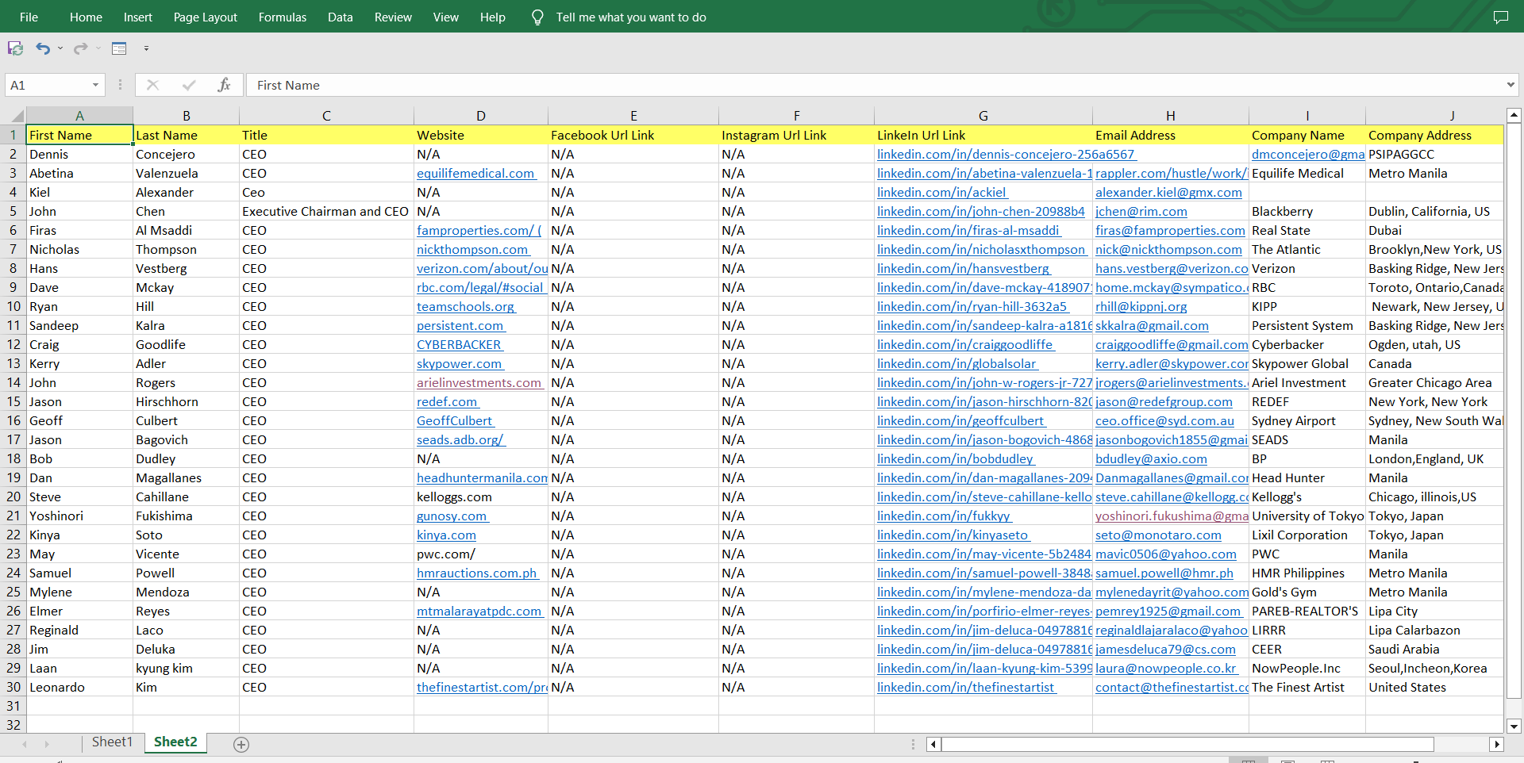Viewport: 1524px width, 763px height.
Task: Click the Insert Function fx icon
Action: coord(225,85)
